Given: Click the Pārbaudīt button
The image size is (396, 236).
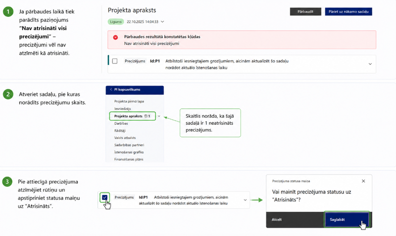Looking at the screenshot, I should click(x=305, y=11).
